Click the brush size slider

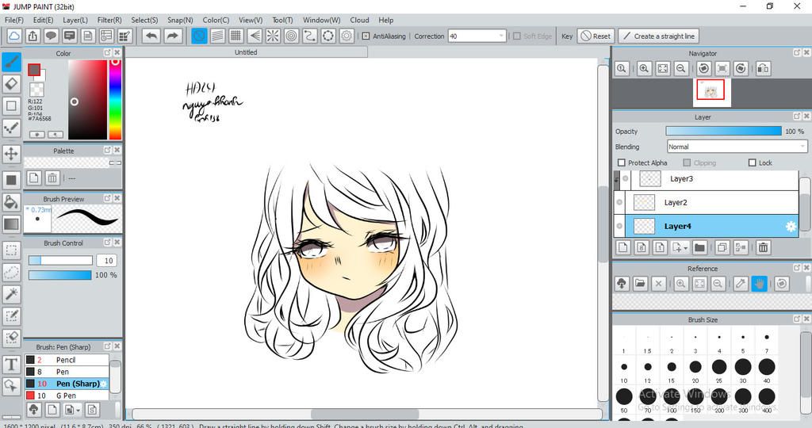60,260
